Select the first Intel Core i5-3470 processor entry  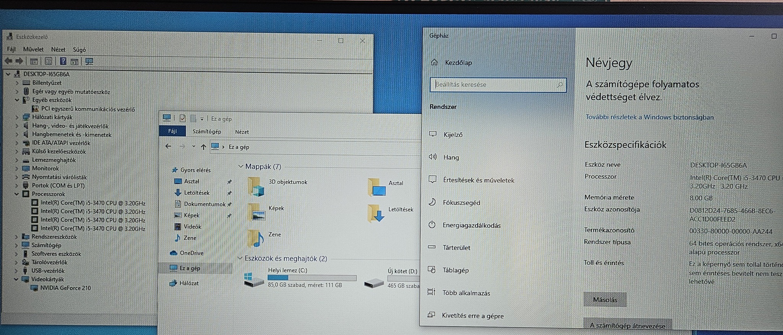point(93,203)
